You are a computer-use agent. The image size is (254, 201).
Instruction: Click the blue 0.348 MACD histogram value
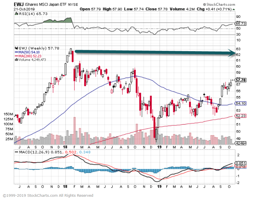85,152
